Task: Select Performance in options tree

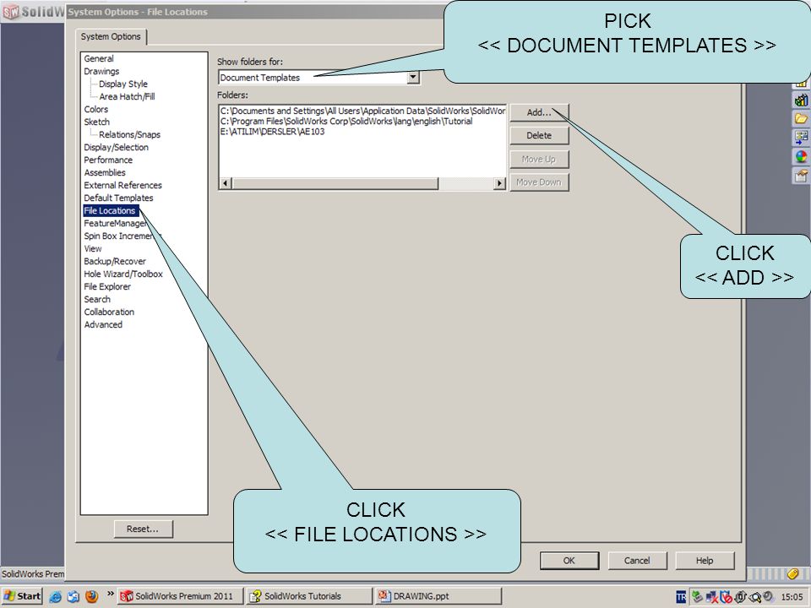Action: (108, 160)
